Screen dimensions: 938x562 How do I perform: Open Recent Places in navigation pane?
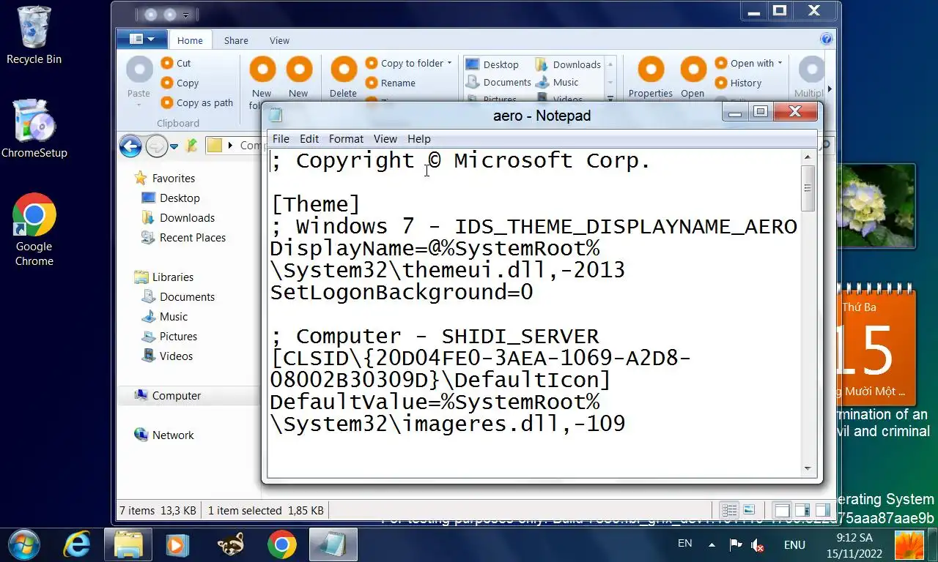183,237
